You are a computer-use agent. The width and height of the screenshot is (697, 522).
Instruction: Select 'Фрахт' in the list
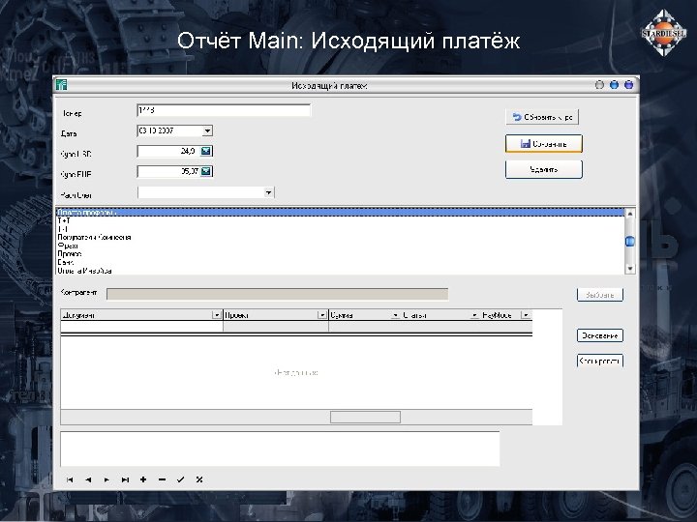(341, 246)
